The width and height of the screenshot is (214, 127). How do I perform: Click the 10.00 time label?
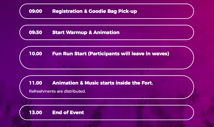[x=36, y=53]
